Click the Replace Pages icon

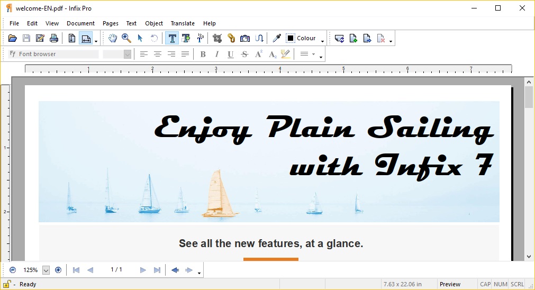tap(339, 38)
